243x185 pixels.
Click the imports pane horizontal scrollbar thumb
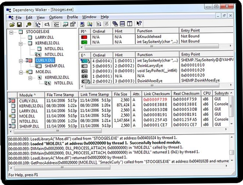(x=152, y=46)
